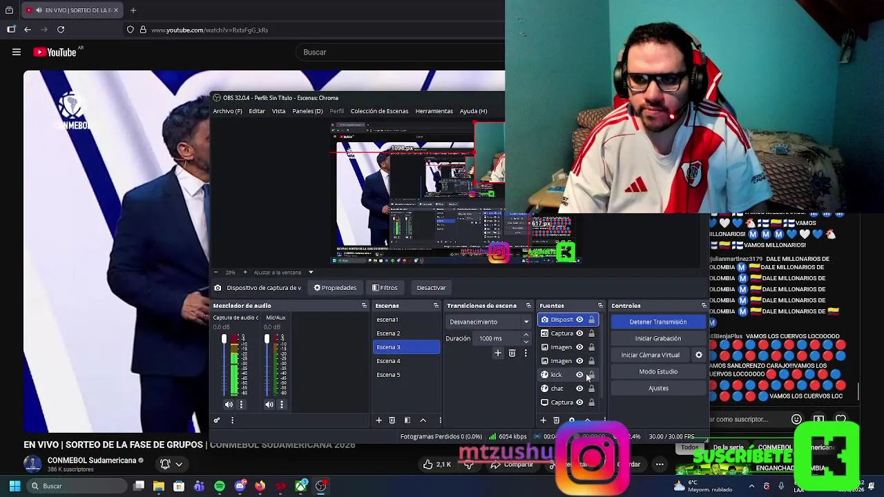Image resolution: width=884 pixels, height=497 pixels.
Task: Click the YouTube logo
Action: pyautogui.click(x=55, y=52)
